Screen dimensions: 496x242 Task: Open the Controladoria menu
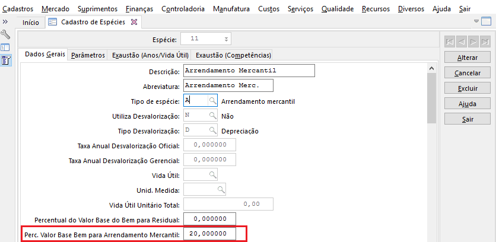[x=183, y=9]
